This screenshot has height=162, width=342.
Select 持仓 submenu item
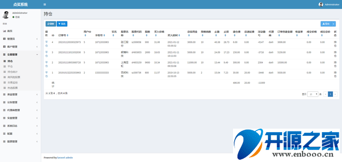click(20, 61)
